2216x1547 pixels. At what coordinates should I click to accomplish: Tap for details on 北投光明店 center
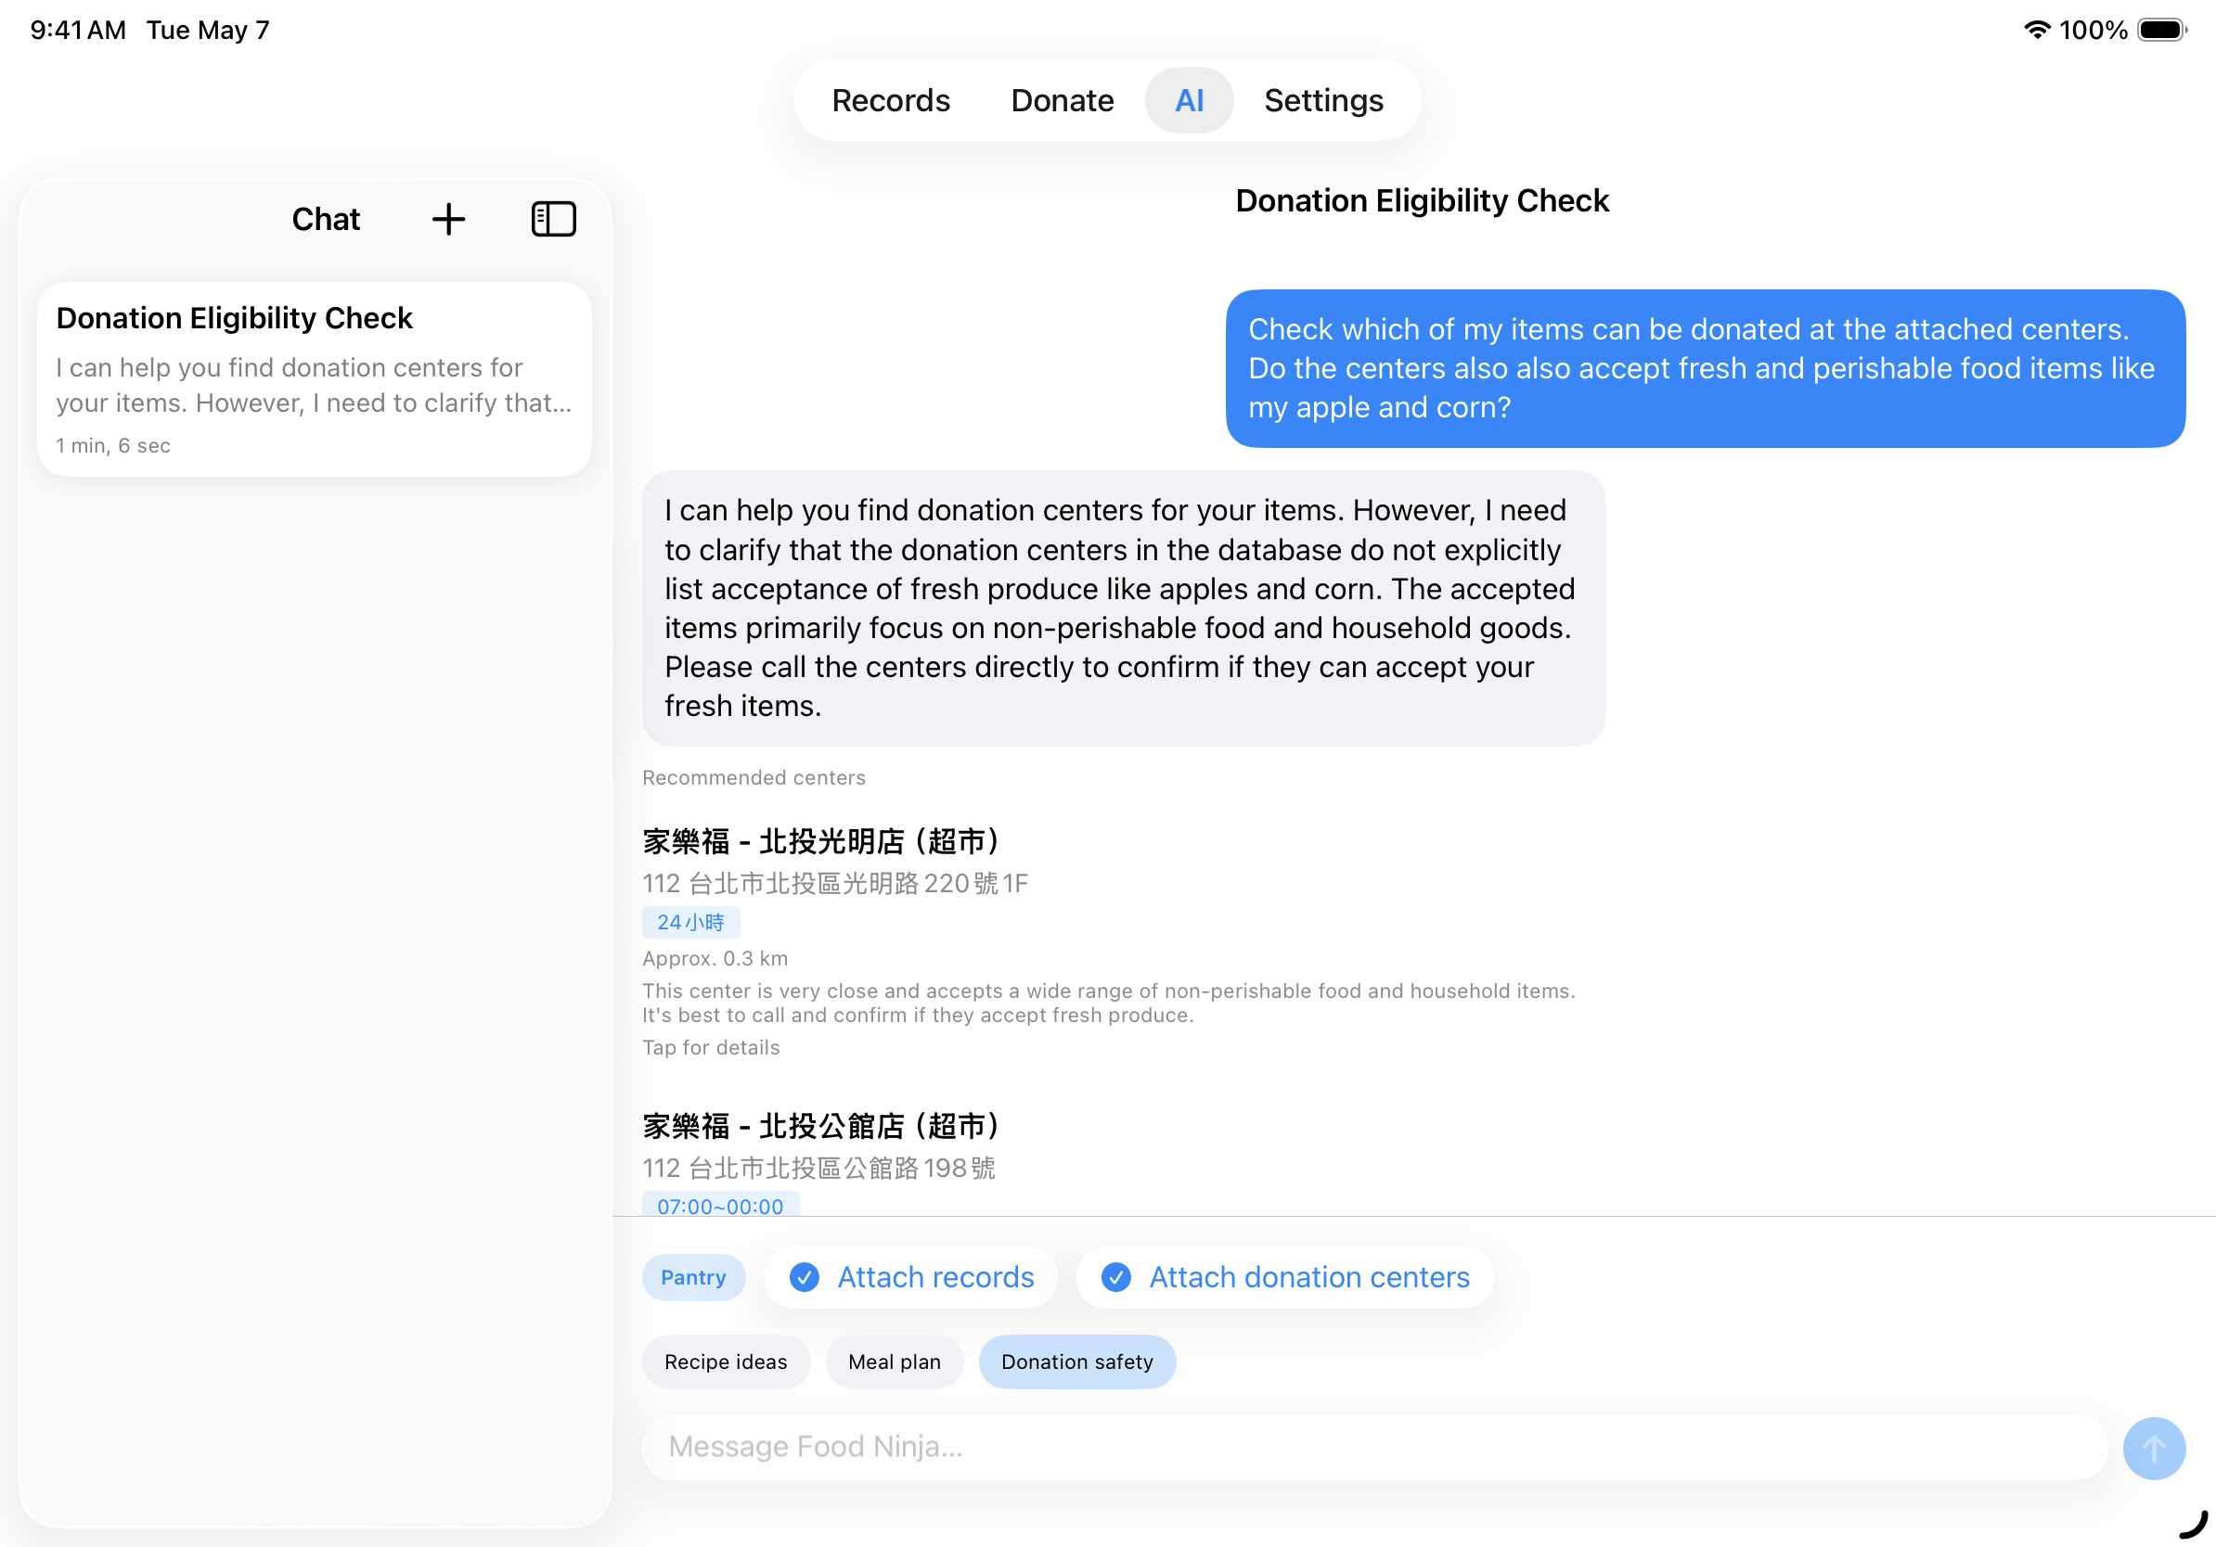tap(710, 1047)
